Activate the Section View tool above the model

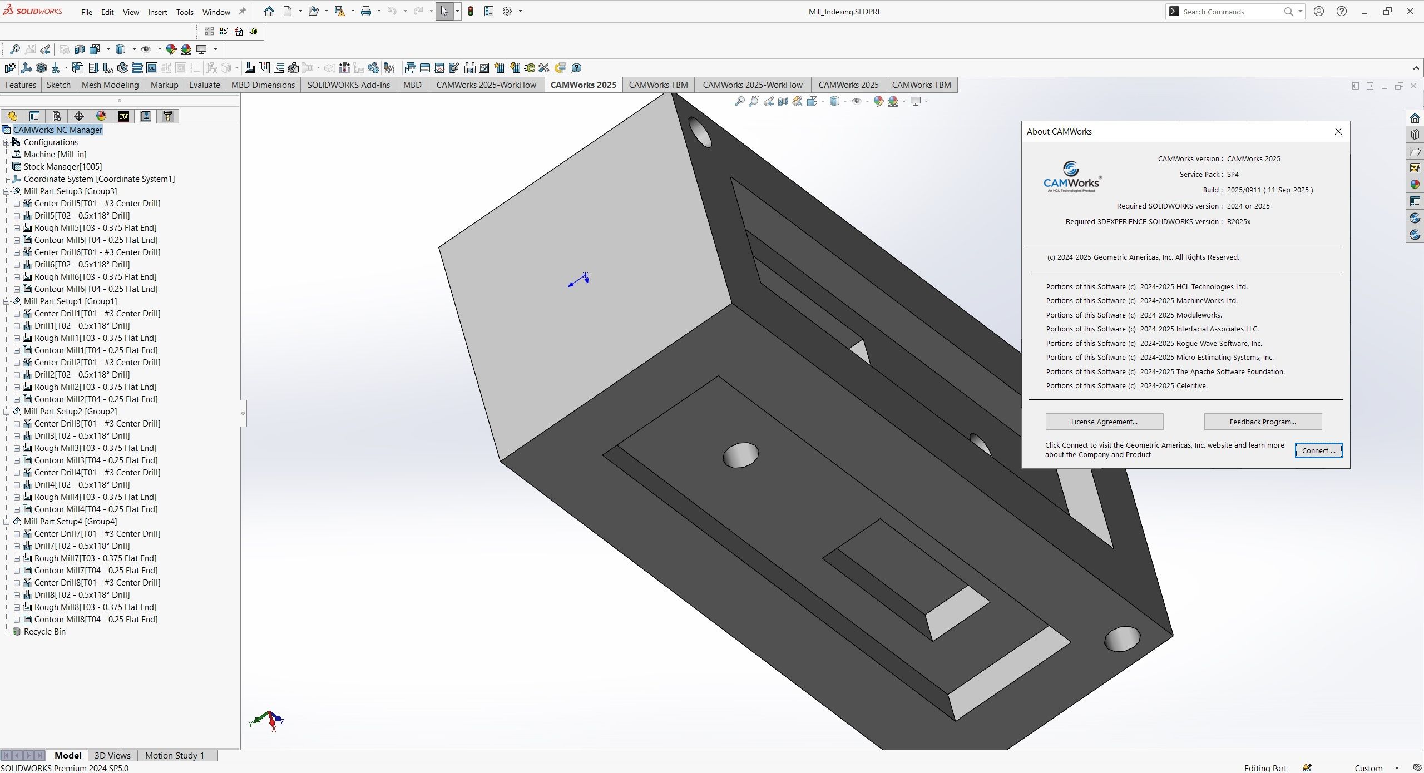(783, 101)
